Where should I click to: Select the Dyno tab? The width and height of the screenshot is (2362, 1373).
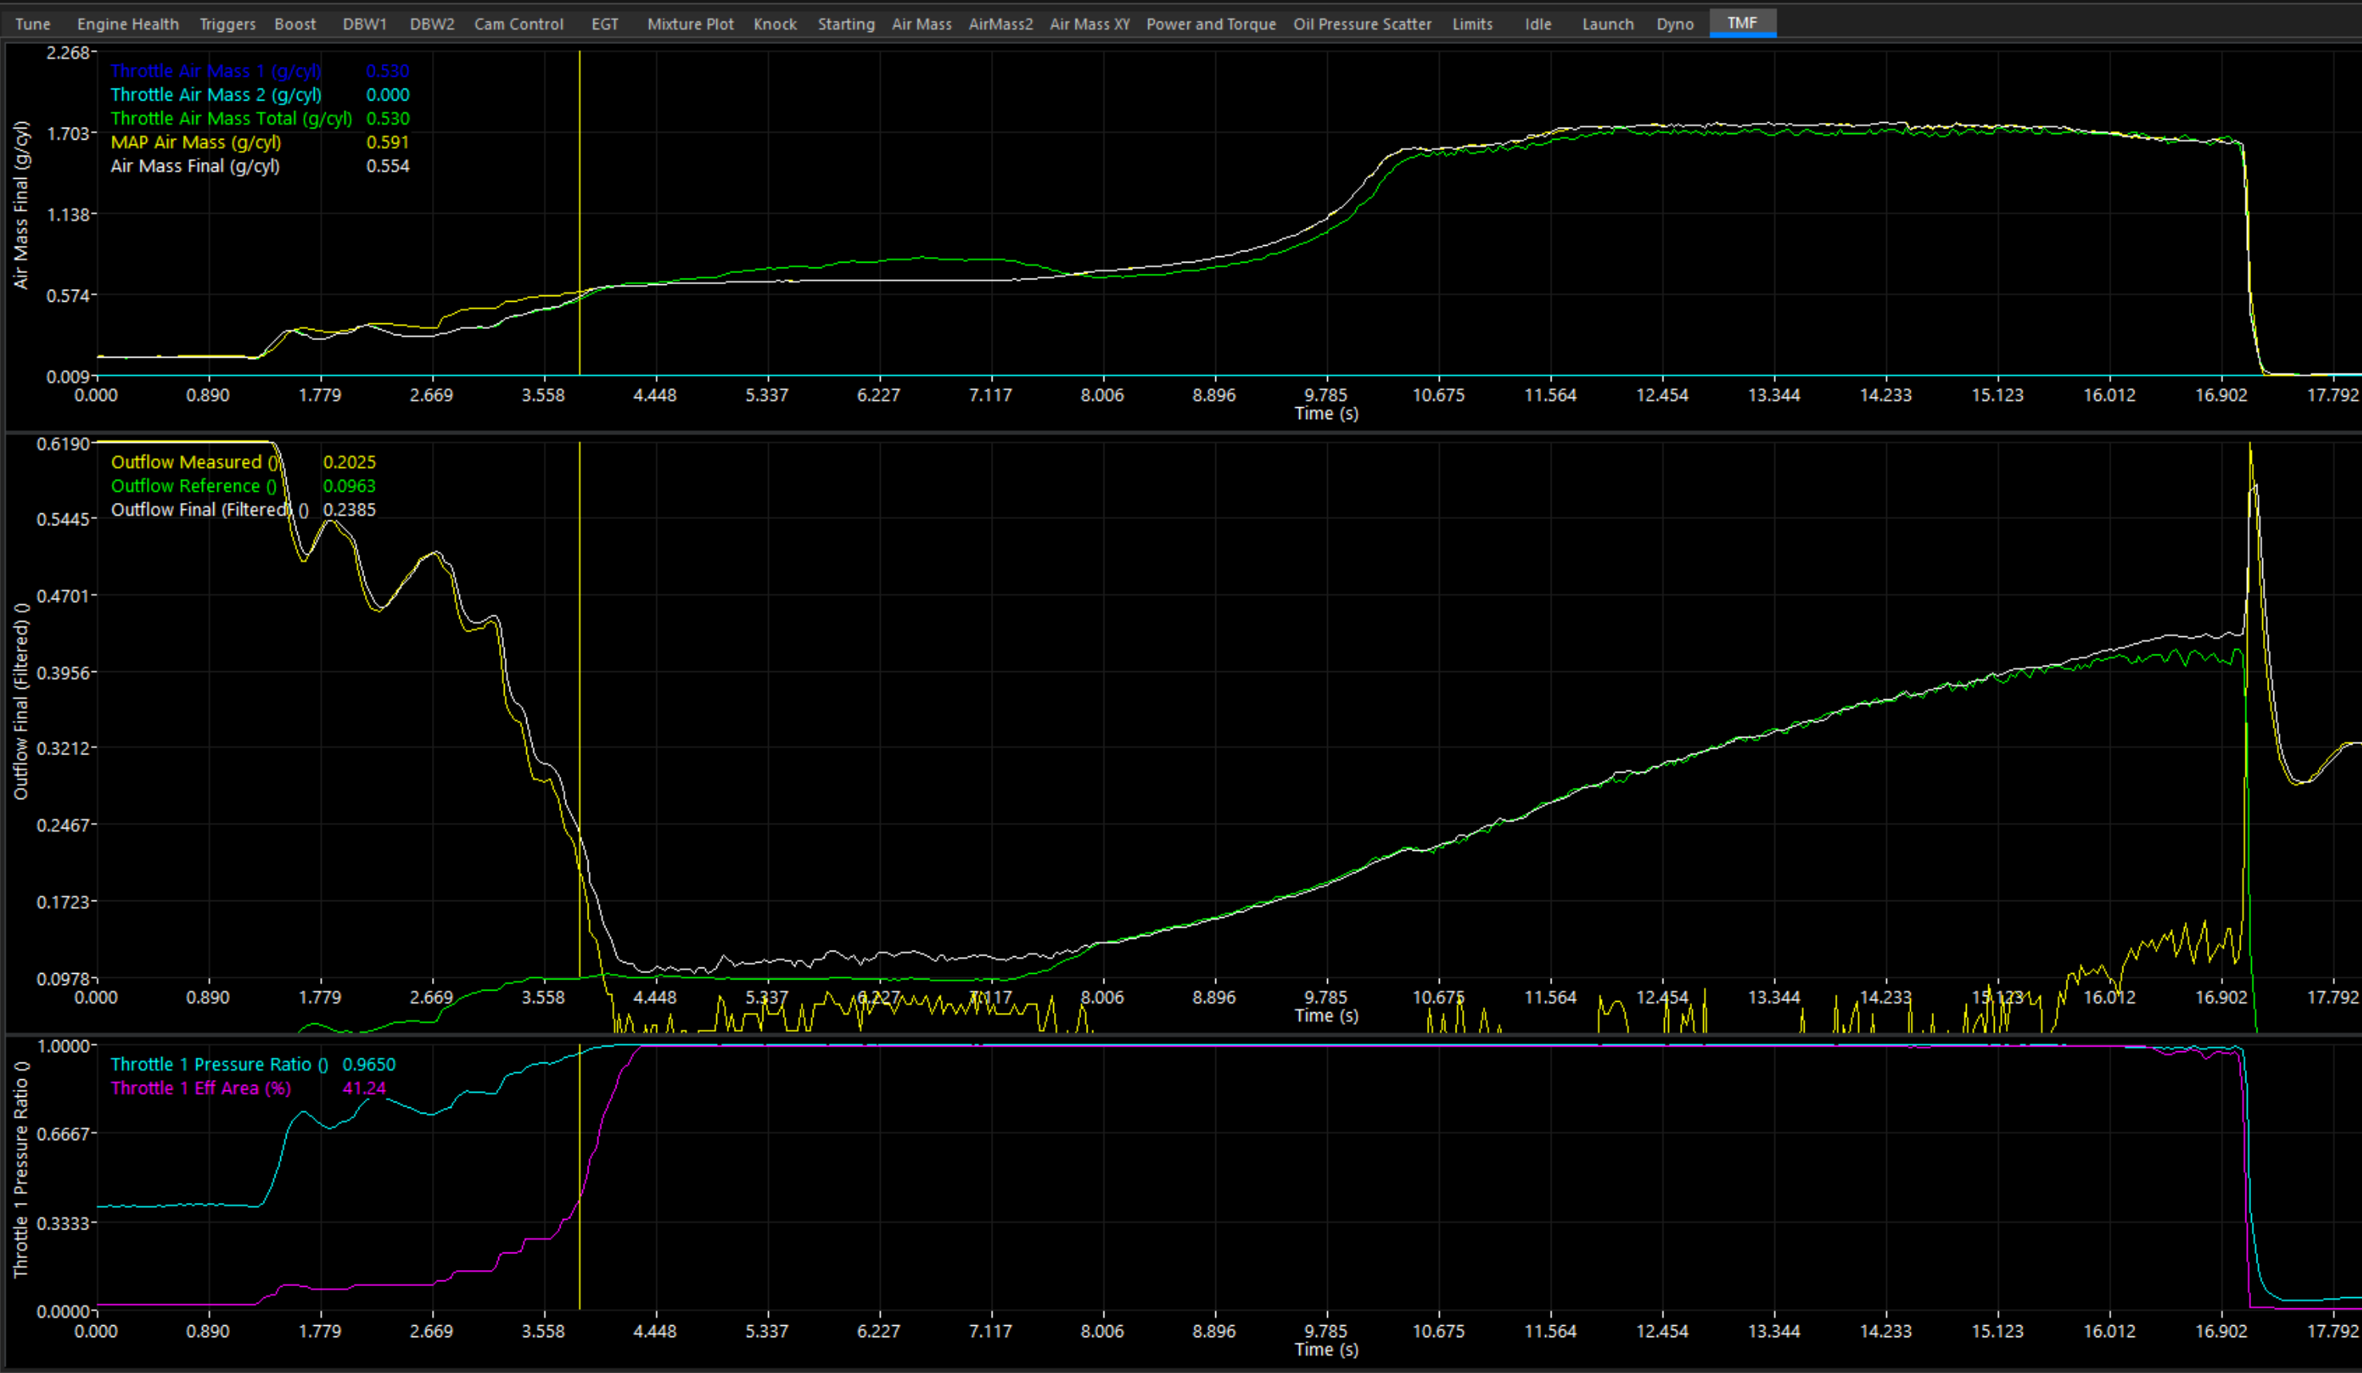[1675, 23]
